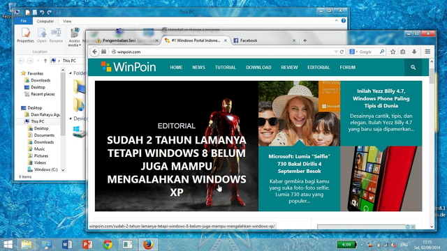Click the WinPoin search magnifier icon
447x251 pixels.
tap(413, 68)
